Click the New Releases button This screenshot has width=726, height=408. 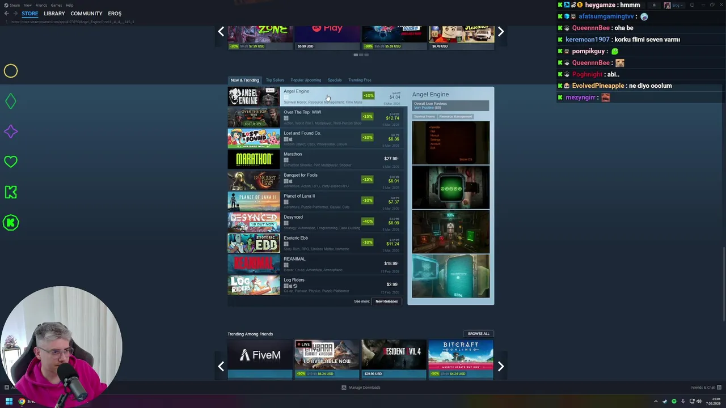pyautogui.click(x=386, y=301)
